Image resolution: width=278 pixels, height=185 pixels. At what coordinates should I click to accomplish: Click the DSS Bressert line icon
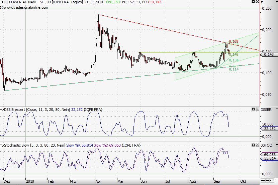pos(2,110)
